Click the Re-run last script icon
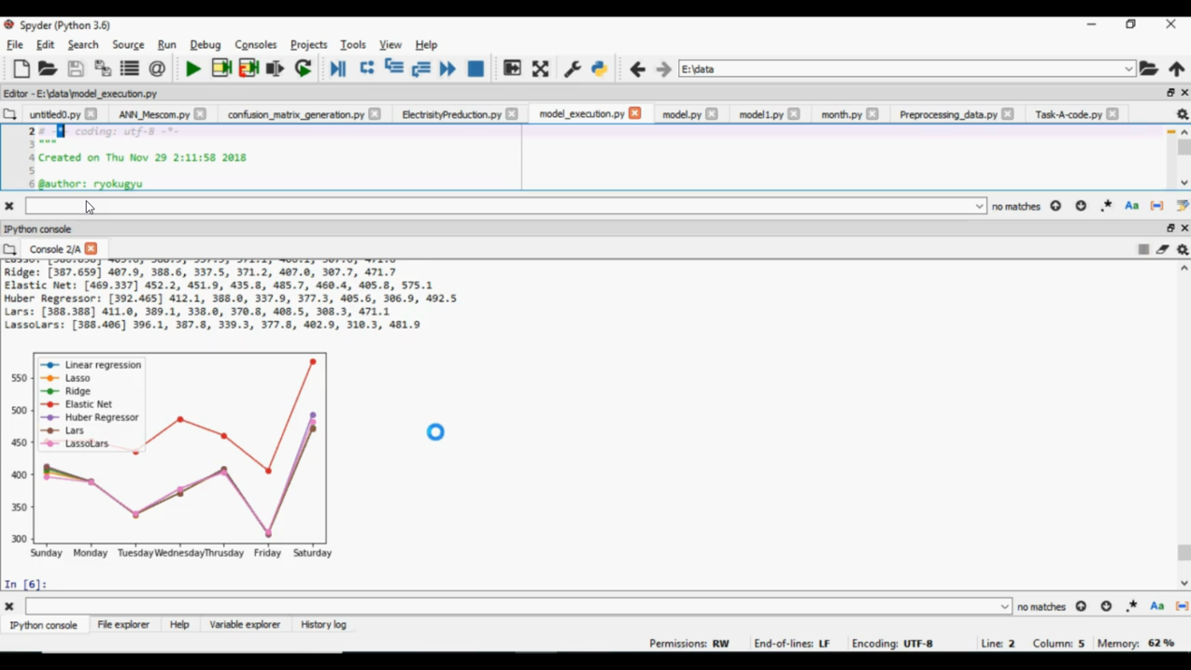The height and width of the screenshot is (670, 1191). coord(303,69)
